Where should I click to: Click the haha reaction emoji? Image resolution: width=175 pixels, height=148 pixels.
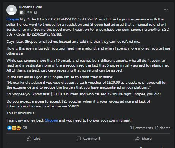click(19, 128)
